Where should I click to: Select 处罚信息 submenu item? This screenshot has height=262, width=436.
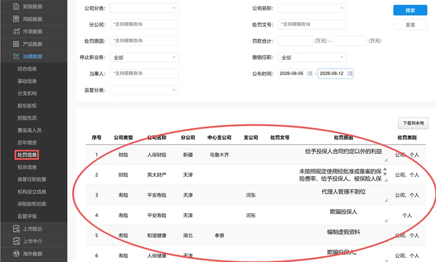(x=27, y=155)
